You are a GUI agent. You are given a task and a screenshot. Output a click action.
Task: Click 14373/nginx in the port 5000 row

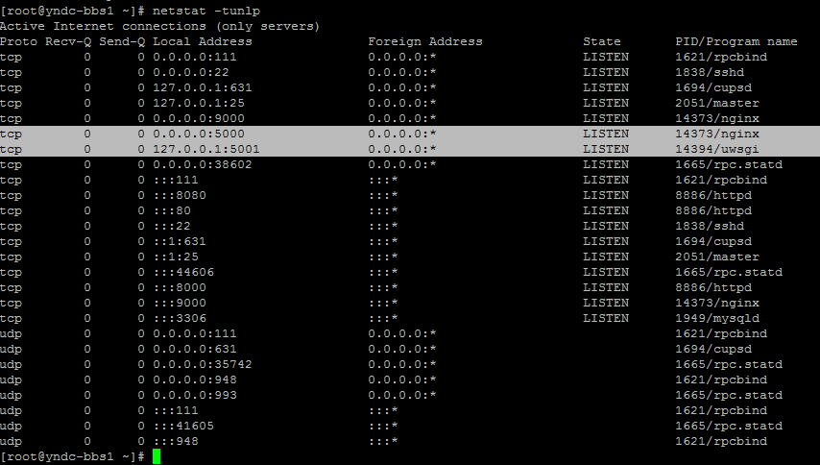click(x=717, y=134)
